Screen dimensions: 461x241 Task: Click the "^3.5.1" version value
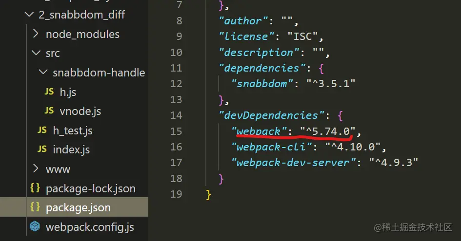click(x=331, y=84)
